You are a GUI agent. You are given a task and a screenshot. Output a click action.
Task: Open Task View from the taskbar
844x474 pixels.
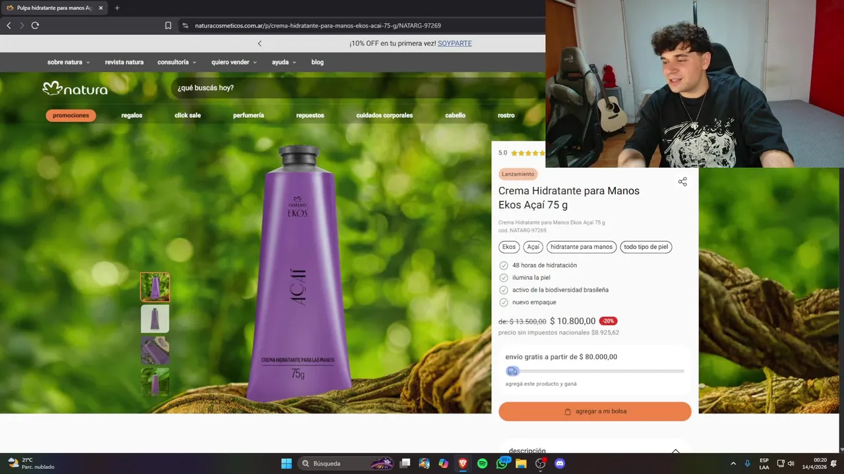(405, 463)
